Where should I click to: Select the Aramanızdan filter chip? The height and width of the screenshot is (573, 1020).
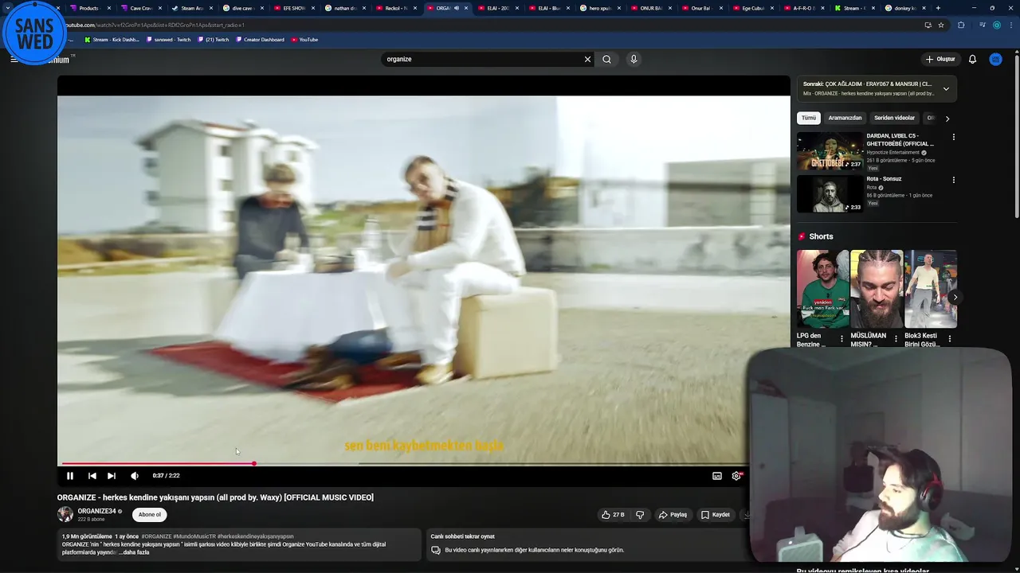click(845, 118)
